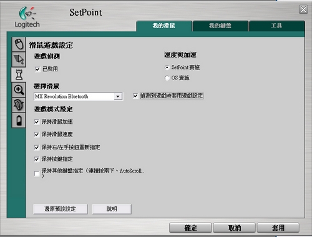Enable 保持其他鍵盤指定 AutoScroll checkbox
This screenshot has height=237, width=312.
[37, 174]
